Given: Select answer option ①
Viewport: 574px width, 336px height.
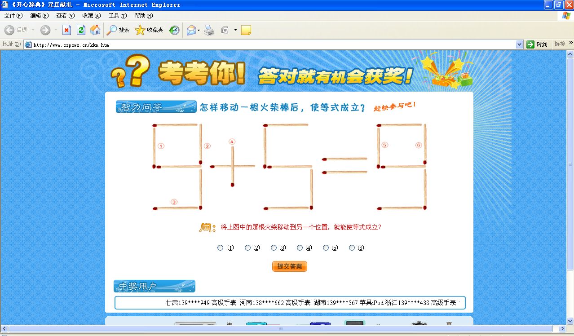Looking at the screenshot, I should coord(220,248).
